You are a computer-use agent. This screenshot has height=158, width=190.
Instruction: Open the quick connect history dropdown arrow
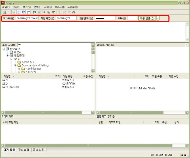tap(158, 18)
